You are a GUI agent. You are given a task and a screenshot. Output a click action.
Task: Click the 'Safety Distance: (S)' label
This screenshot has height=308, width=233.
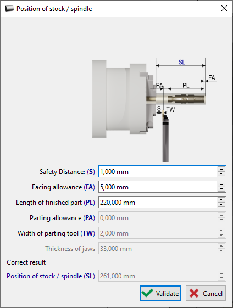point(67,172)
